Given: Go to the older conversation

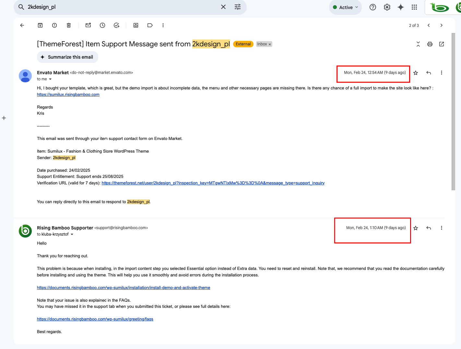Looking at the screenshot, I should coord(441,25).
